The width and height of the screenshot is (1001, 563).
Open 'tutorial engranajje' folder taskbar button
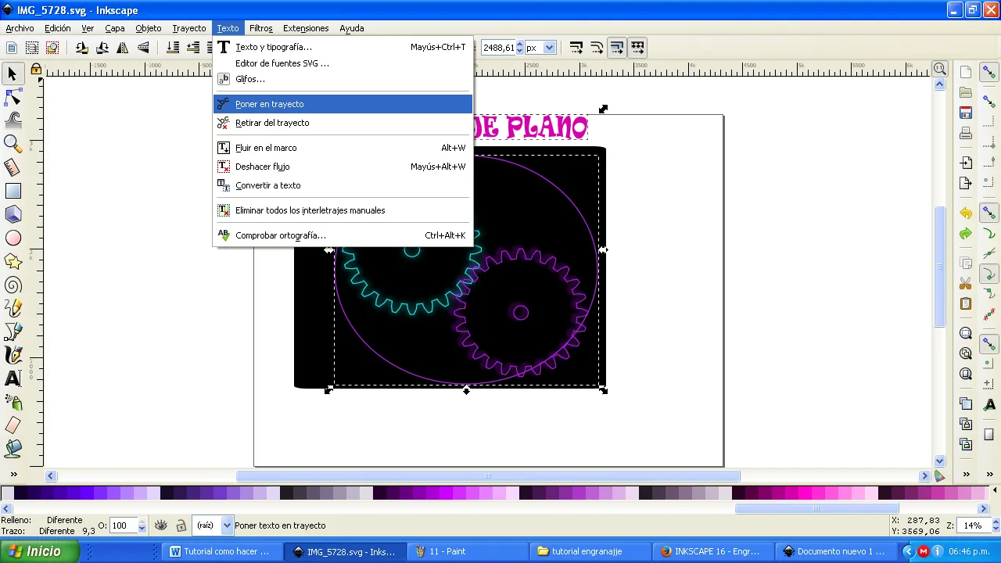point(592,551)
